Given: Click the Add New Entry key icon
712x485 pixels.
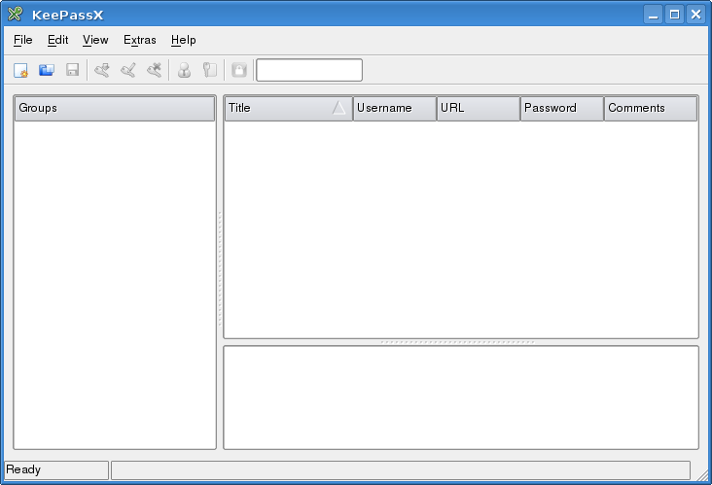Looking at the screenshot, I should [x=102, y=70].
